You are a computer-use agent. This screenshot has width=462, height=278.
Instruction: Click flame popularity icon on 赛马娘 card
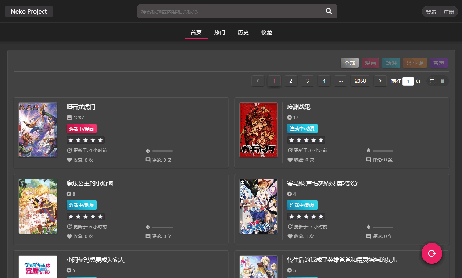pyautogui.click(x=369, y=227)
